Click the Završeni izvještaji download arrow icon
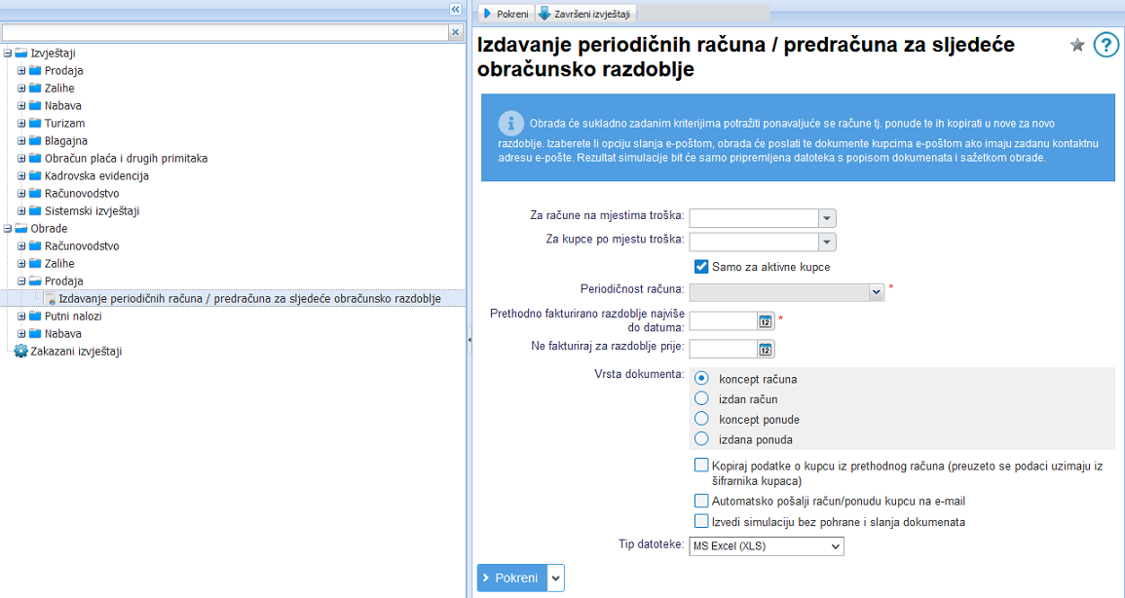Viewport: 1125px width, 598px height. (544, 14)
